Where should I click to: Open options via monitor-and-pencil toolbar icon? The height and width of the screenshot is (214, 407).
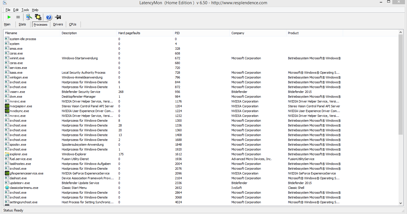(29, 17)
